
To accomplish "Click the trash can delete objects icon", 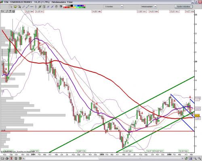I will (56, 6).
